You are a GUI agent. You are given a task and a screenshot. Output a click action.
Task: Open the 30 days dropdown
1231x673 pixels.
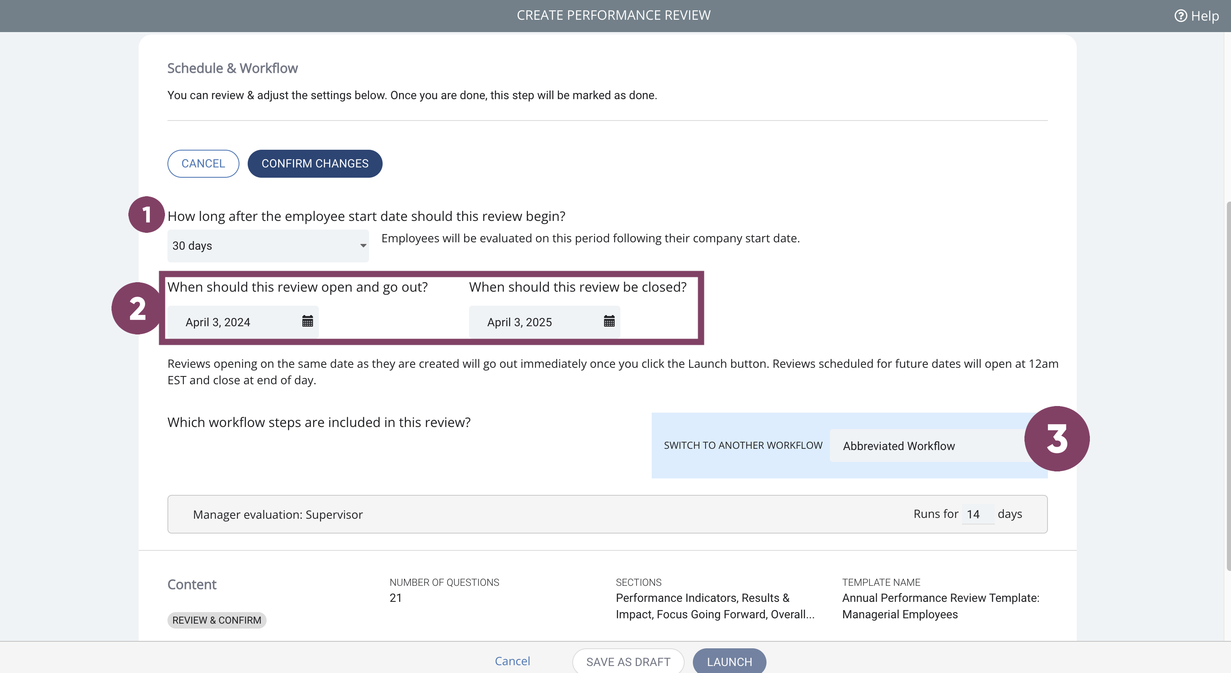pyautogui.click(x=268, y=246)
